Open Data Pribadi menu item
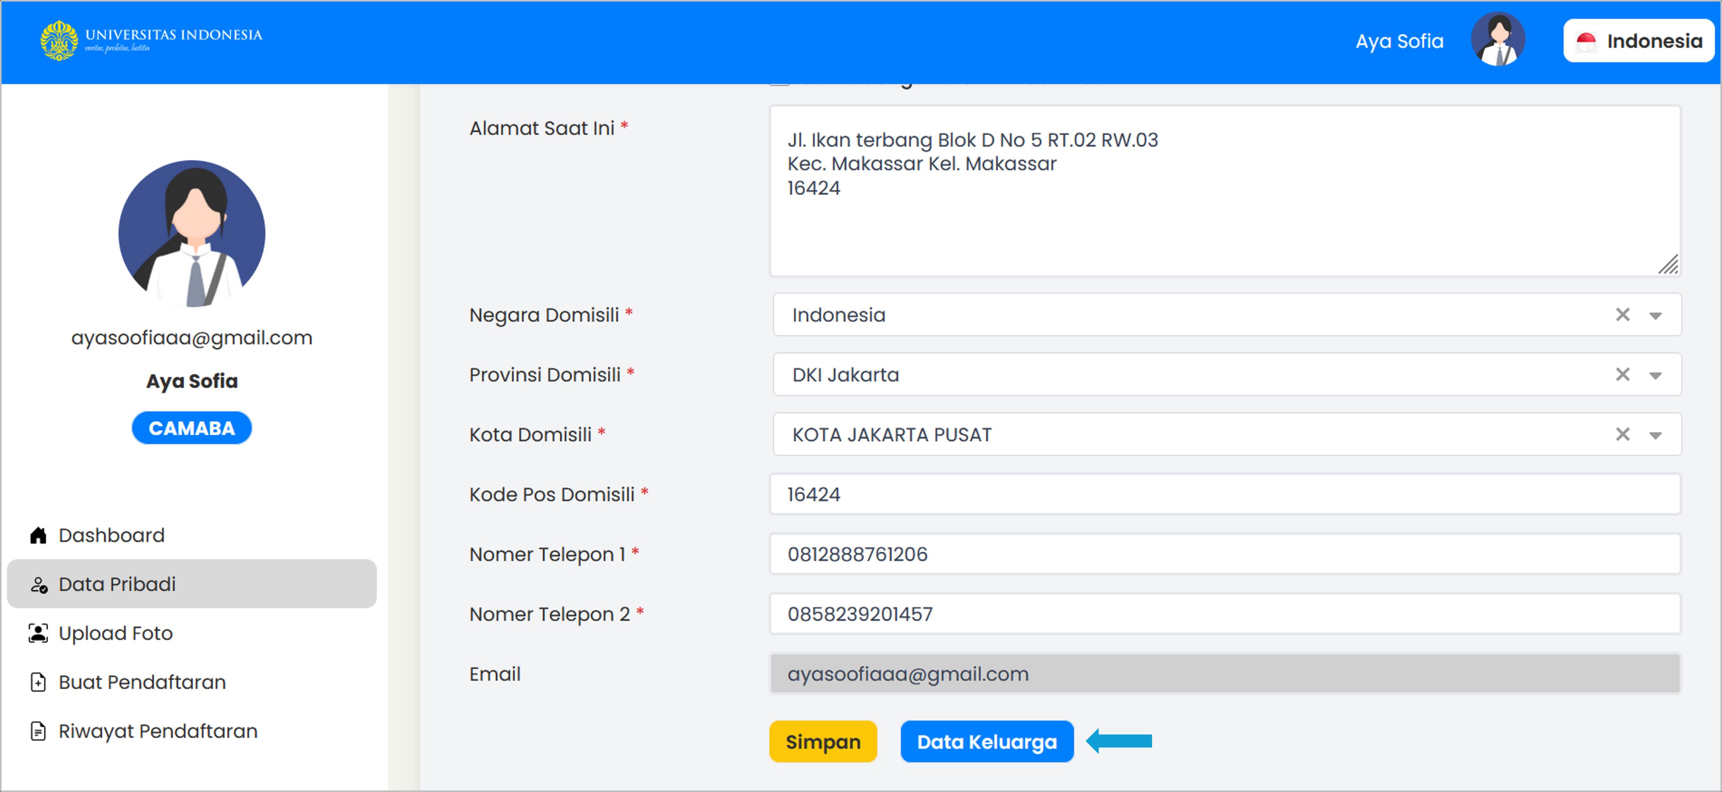Viewport: 1722px width, 792px height. pyautogui.click(x=192, y=584)
